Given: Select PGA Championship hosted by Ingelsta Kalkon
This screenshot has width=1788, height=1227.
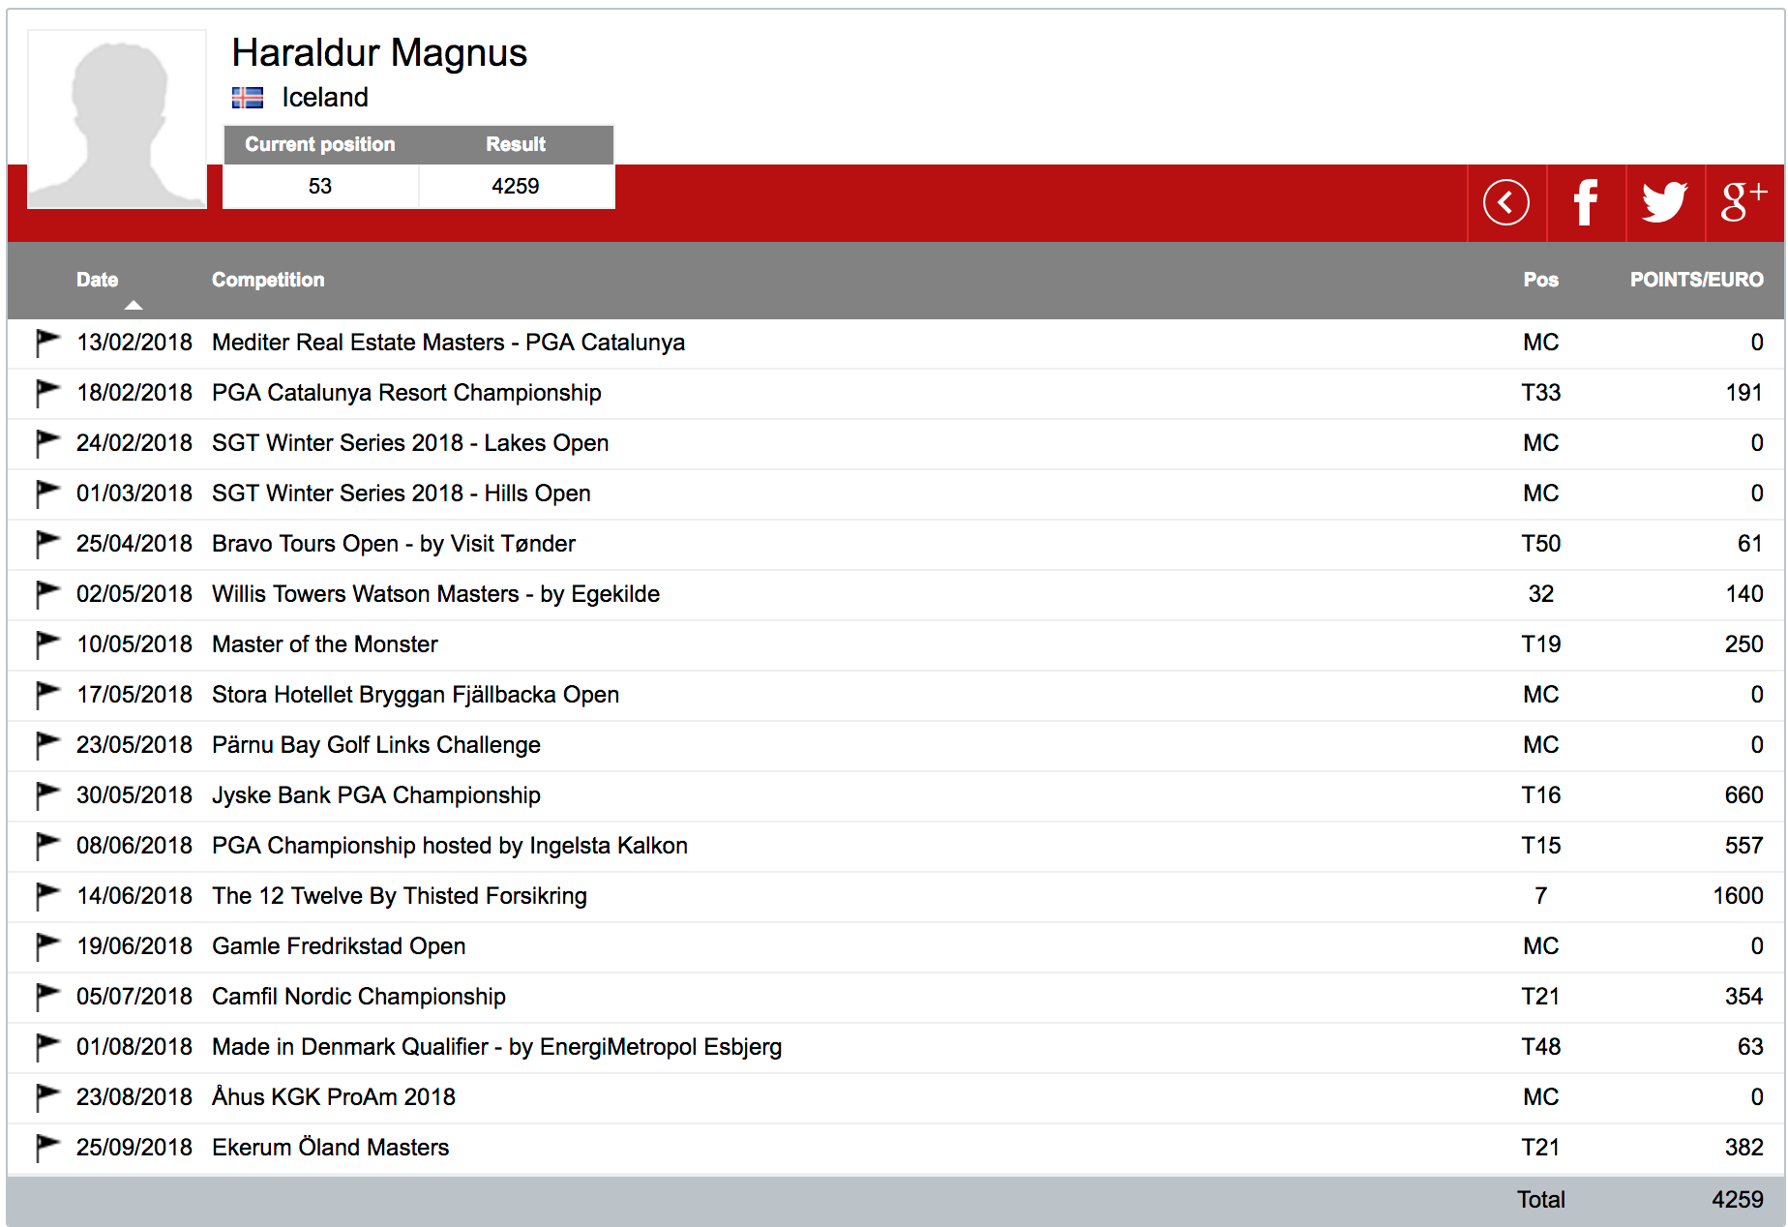Looking at the screenshot, I should point(450,846).
